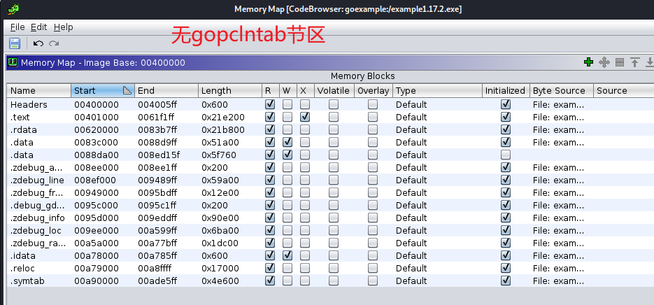Click the Ghidra dragon icon in title bar
The width and height of the screenshot is (654, 305).
13,8
